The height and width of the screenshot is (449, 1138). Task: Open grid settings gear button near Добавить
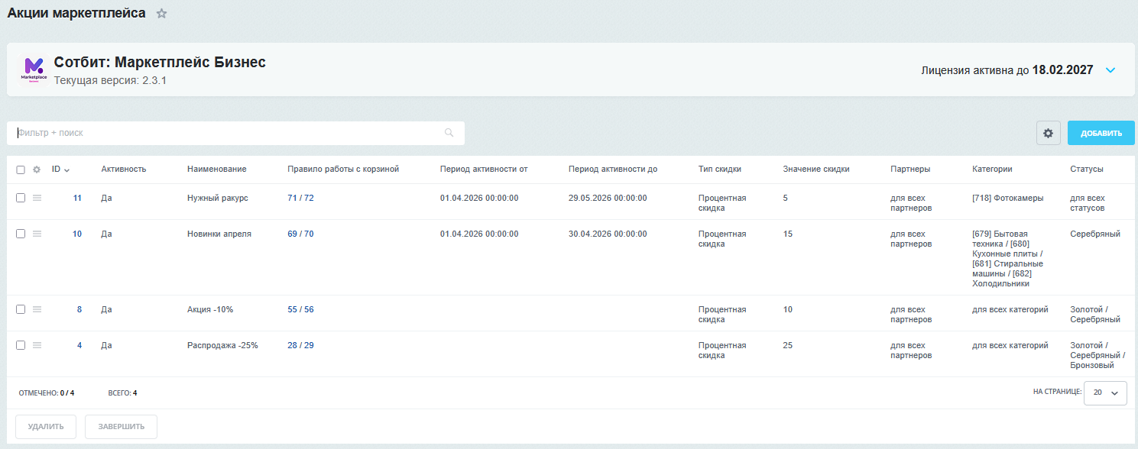coord(1048,133)
